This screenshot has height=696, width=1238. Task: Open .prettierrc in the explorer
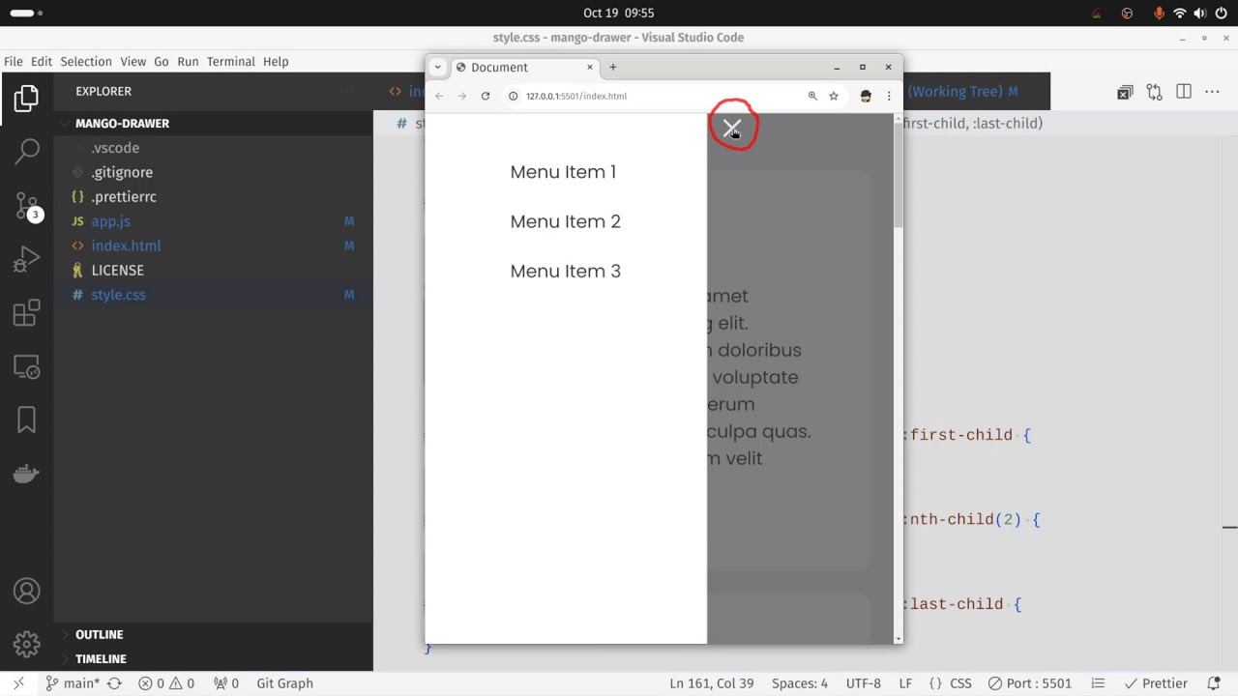click(213, 196)
